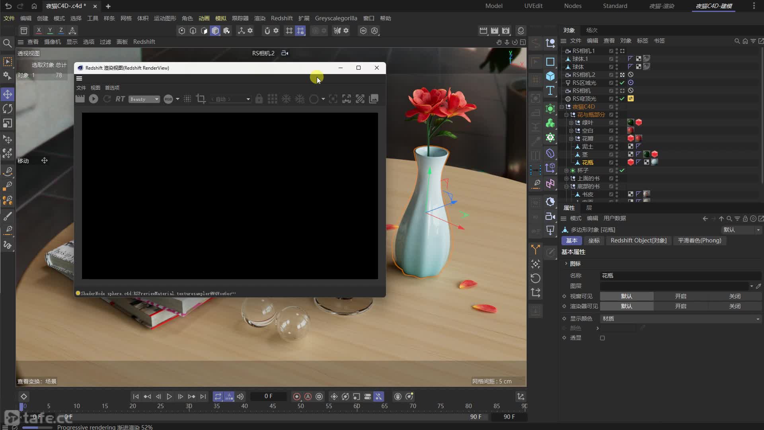Click the Cube primitive icon in right palette

pos(550,76)
